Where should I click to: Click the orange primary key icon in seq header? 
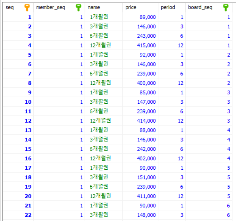tap(27, 8)
